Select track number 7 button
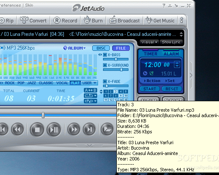 111,95
